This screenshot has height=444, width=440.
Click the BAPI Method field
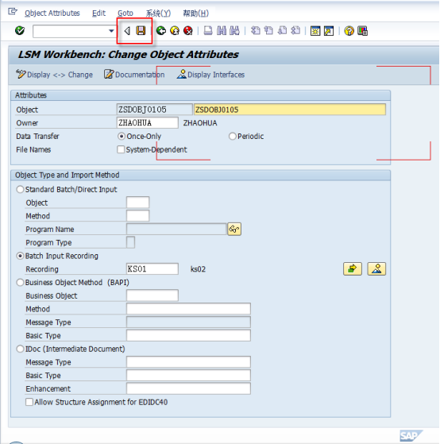188,309
